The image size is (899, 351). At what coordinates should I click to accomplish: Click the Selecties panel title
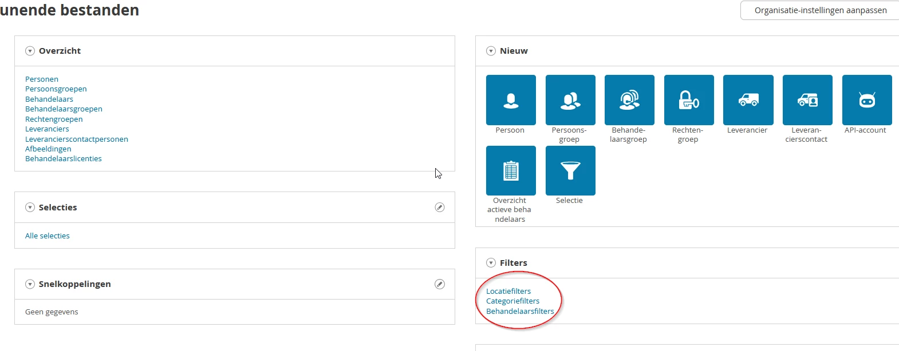pos(58,208)
